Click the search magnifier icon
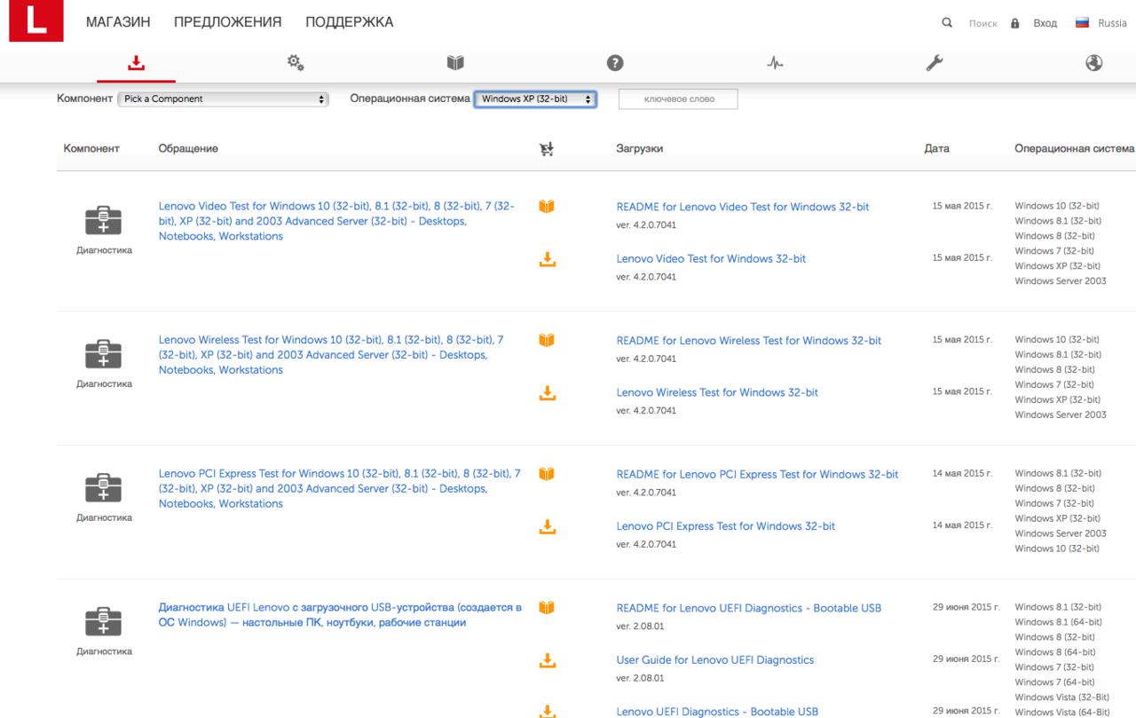The image size is (1136, 718). click(x=947, y=22)
